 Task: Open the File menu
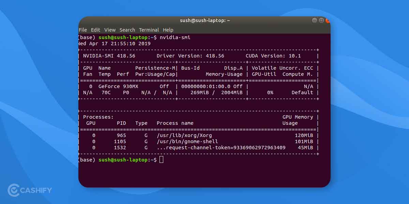coord(82,30)
